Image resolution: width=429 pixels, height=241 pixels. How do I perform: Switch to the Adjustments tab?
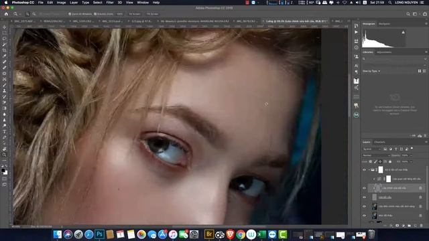(x=384, y=52)
